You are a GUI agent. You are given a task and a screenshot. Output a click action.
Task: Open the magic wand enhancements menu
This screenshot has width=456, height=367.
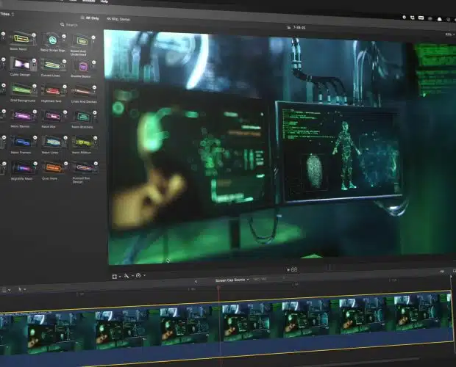(x=127, y=275)
